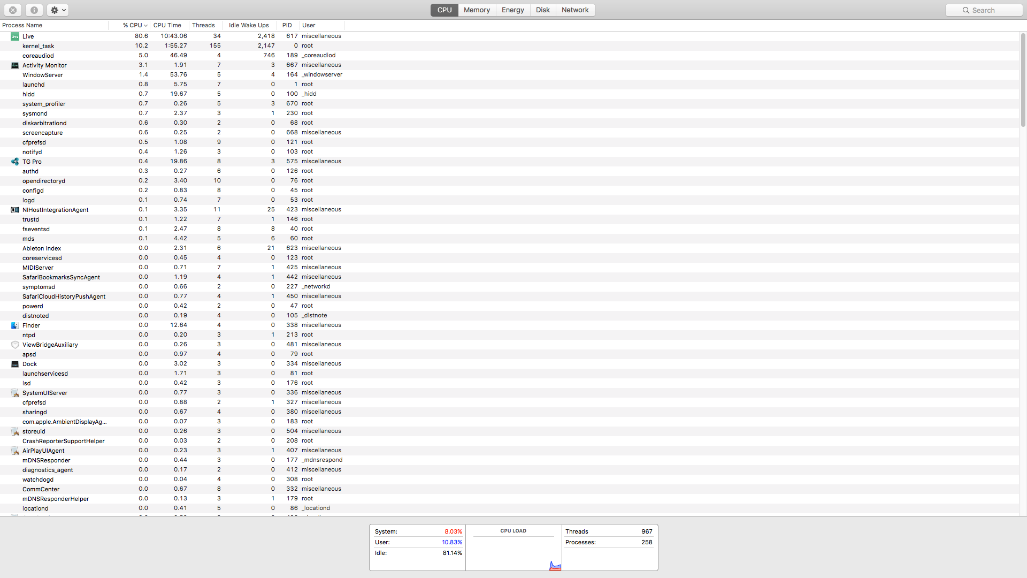Image resolution: width=1027 pixels, height=578 pixels.
Task: Select the mds process row
Action: (x=509, y=239)
